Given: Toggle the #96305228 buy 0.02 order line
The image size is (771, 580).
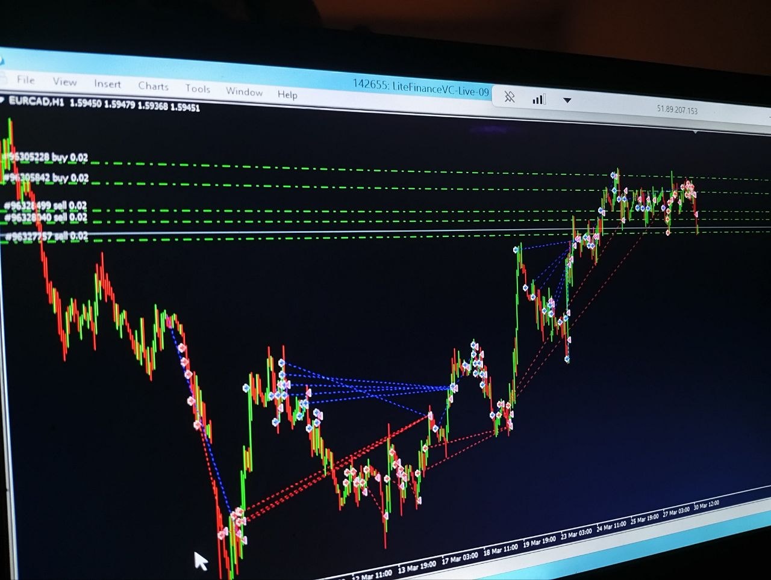Looking at the screenshot, I should tap(45, 157).
